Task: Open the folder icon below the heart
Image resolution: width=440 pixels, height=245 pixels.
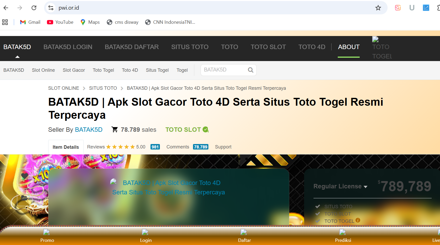Action: (x=24, y=198)
